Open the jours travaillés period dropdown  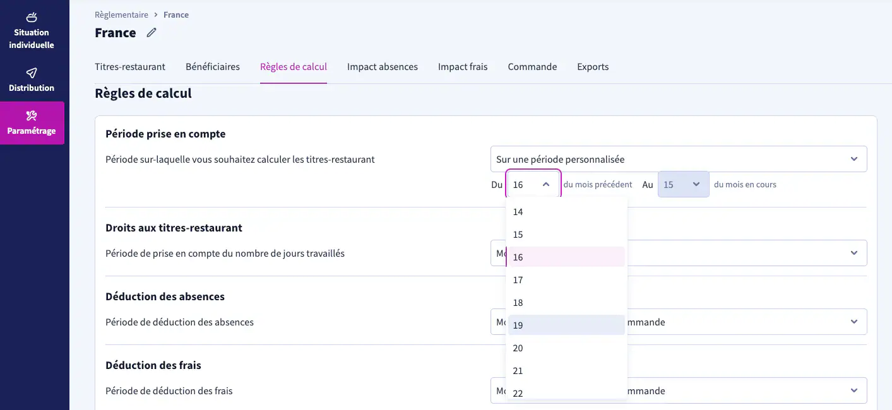[x=679, y=253]
